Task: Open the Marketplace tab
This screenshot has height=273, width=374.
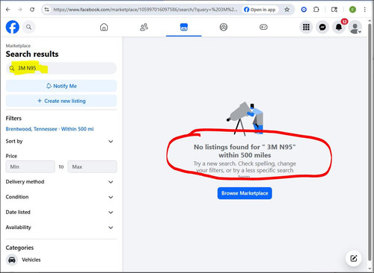Action: point(184,27)
